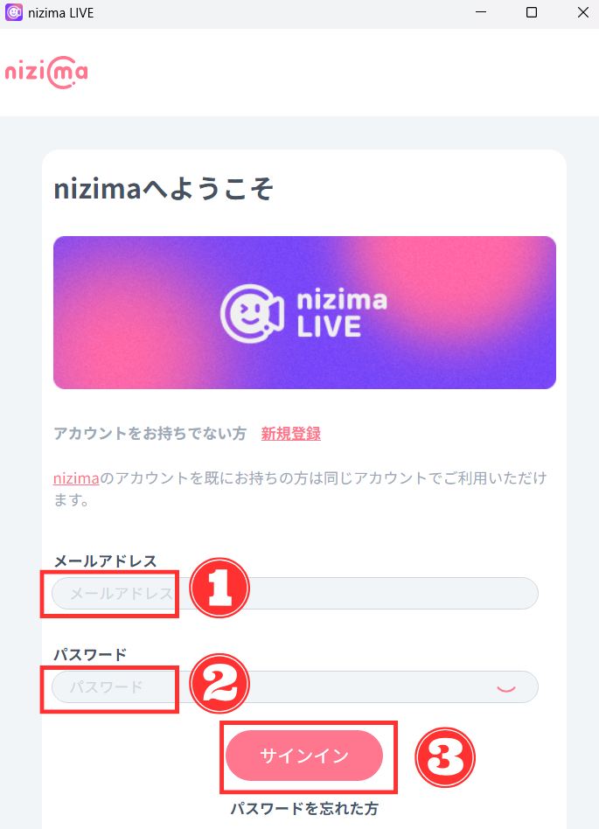Close the nizima LIVE window

coord(583,13)
